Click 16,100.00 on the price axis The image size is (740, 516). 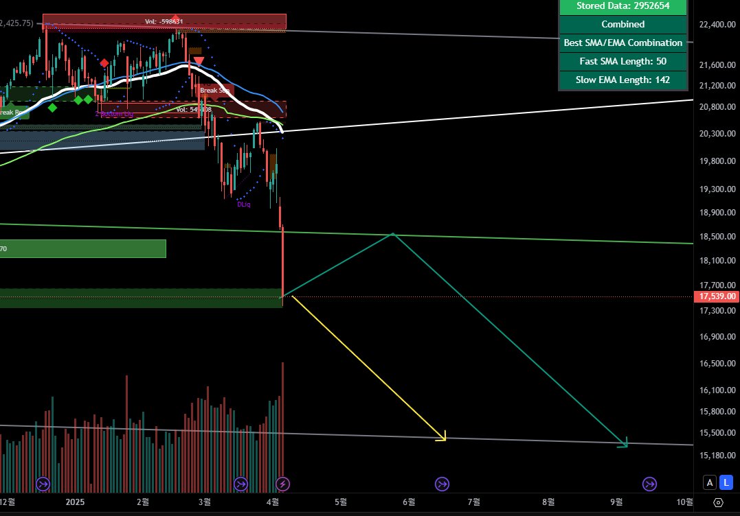click(717, 390)
